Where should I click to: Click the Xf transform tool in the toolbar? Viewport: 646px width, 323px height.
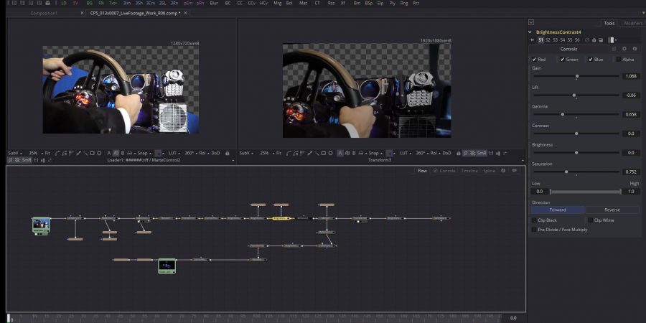[x=343, y=4]
